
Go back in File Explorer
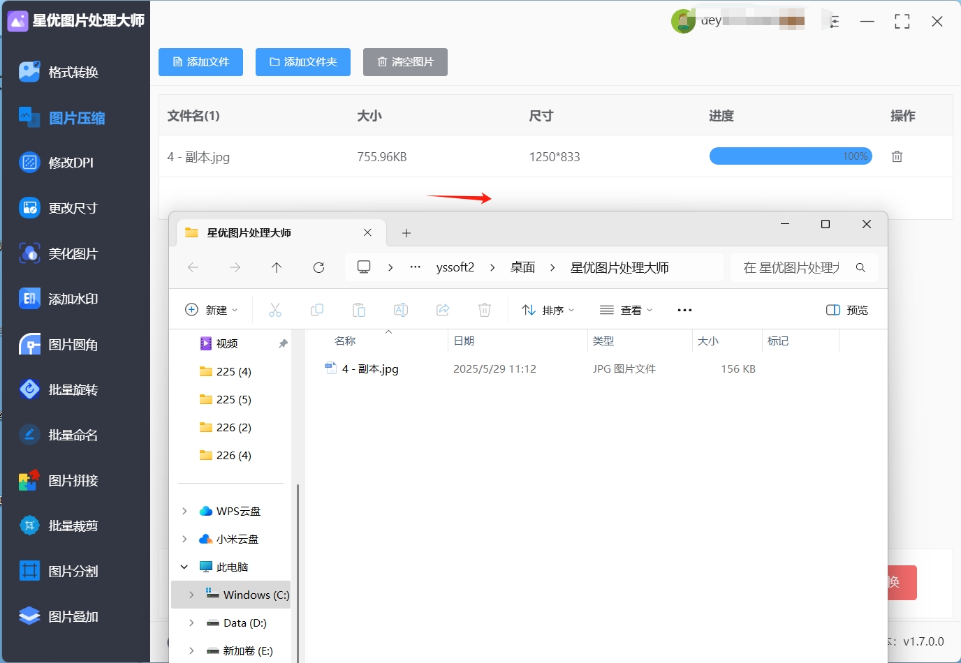pos(193,267)
